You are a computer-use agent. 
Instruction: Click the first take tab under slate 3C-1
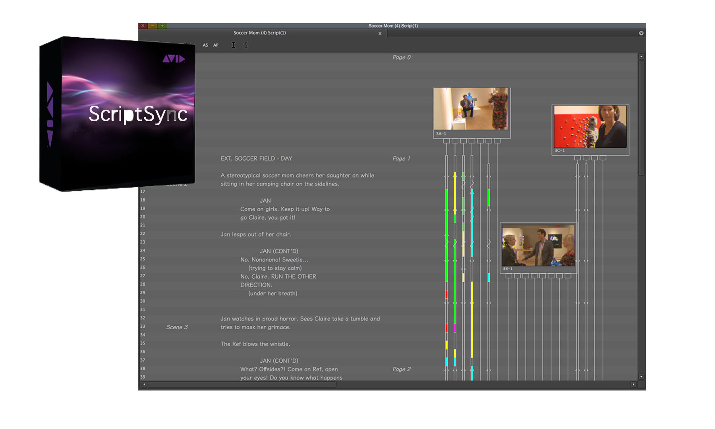coord(578,158)
